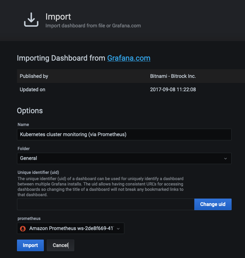Click the Import page title heading
245x258 pixels.
point(58,17)
